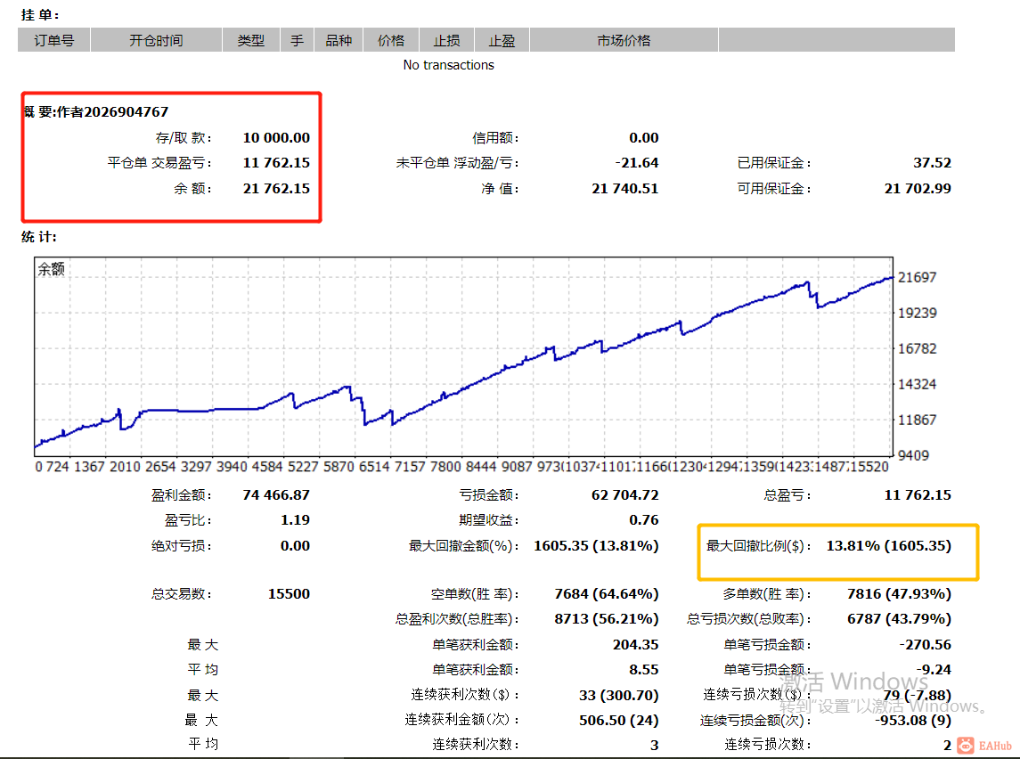The height and width of the screenshot is (759, 1020).
Task: Click the 概要:作者2026904767 heading
Action: point(95,112)
